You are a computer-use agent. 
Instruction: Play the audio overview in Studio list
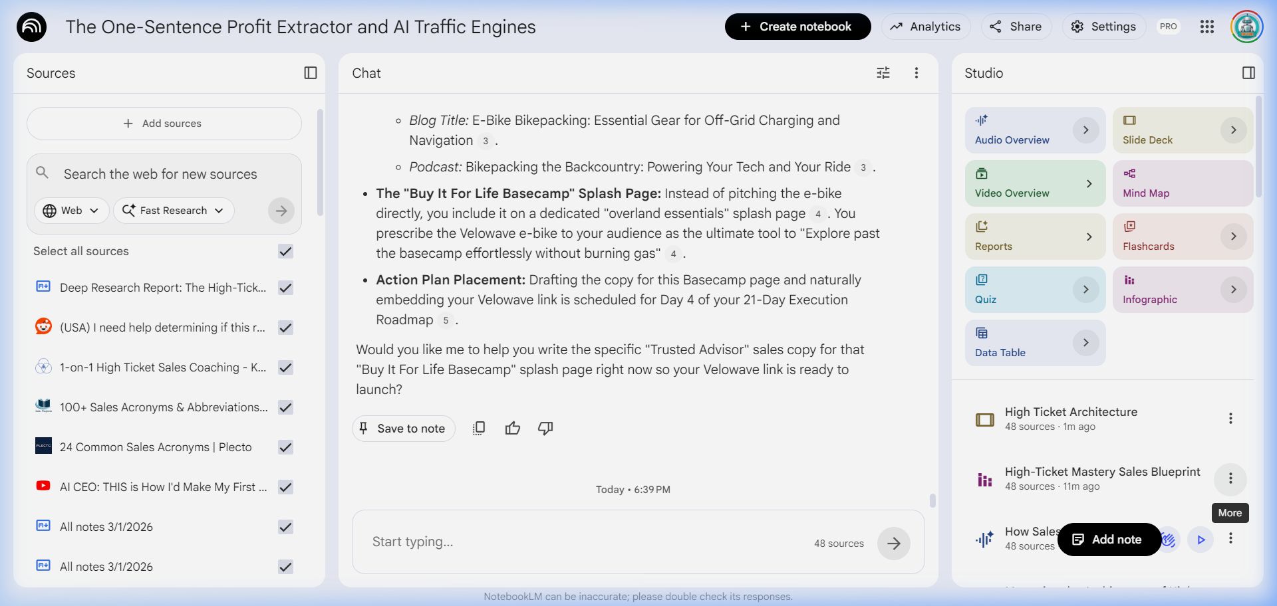coord(1201,540)
